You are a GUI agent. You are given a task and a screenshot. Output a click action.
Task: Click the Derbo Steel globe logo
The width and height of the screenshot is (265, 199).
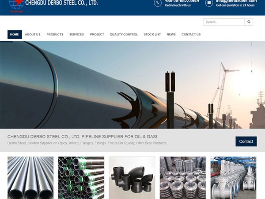point(17,6)
